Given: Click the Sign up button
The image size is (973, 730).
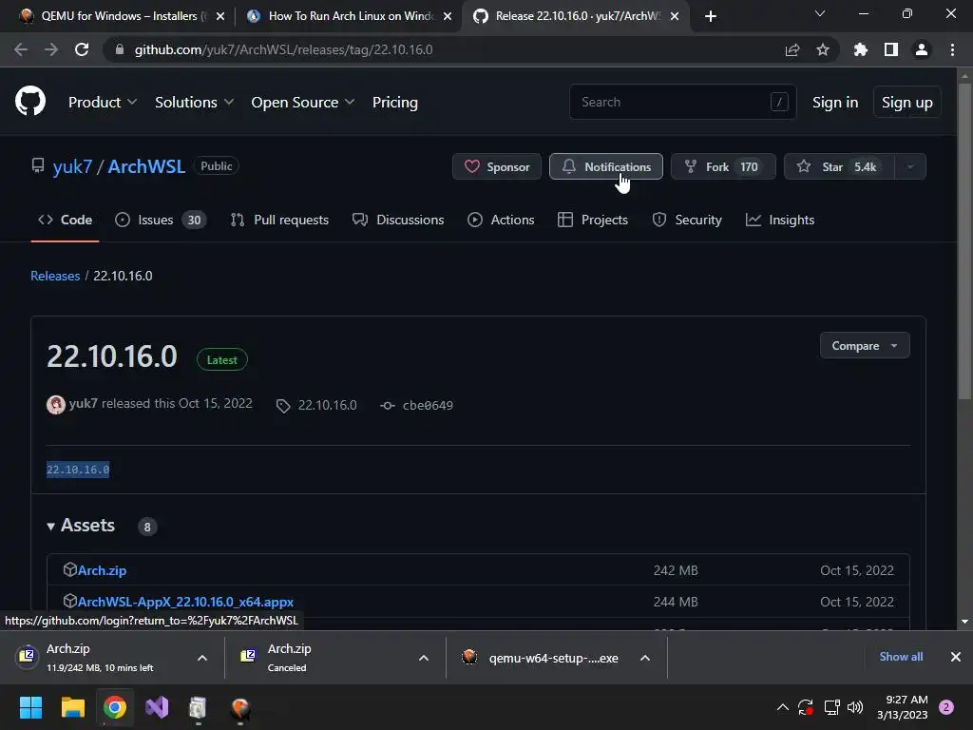Looking at the screenshot, I should pos(907,103).
